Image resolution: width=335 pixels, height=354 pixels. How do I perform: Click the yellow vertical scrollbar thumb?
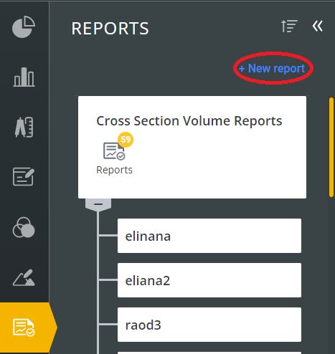(x=331, y=147)
